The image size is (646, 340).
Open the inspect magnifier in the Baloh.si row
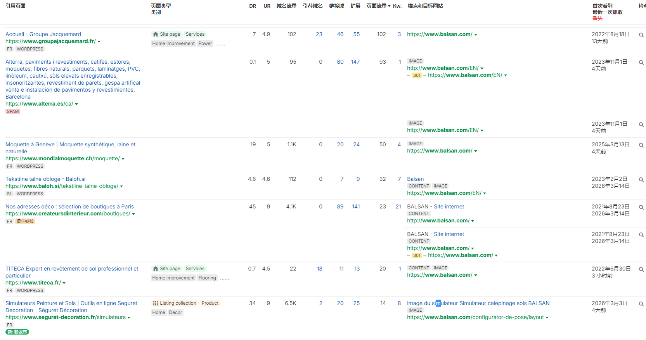(641, 180)
